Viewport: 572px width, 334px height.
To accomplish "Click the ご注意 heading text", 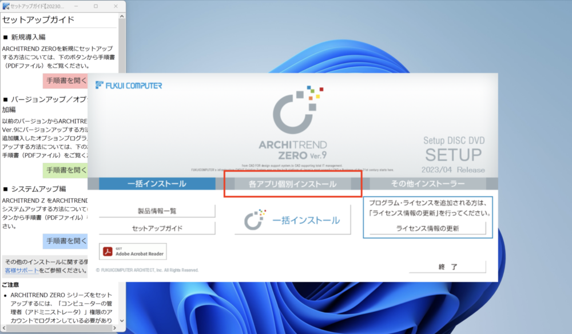I will (10, 285).
